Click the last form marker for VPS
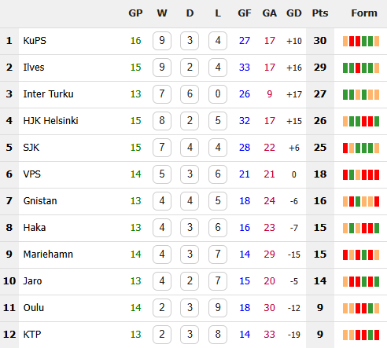This screenshot has width=387, height=348. [x=377, y=174]
